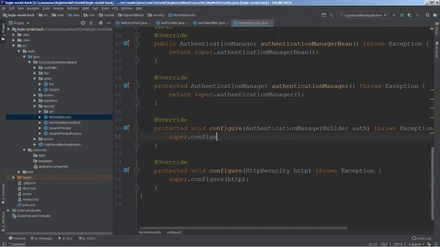The height and width of the screenshot is (247, 440).
Task: Open the Run tool window at bottom
Action: 65,238
